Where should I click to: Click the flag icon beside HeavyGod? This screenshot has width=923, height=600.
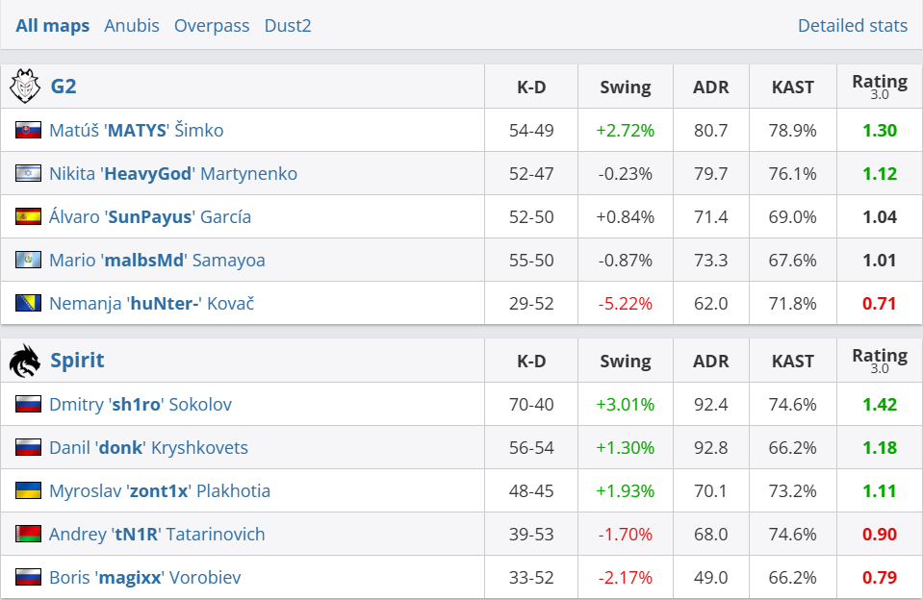pyautogui.click(x=28, y=173)
